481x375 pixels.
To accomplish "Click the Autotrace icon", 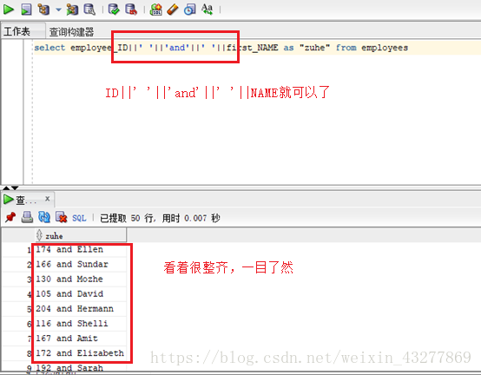I will [72, 10].
